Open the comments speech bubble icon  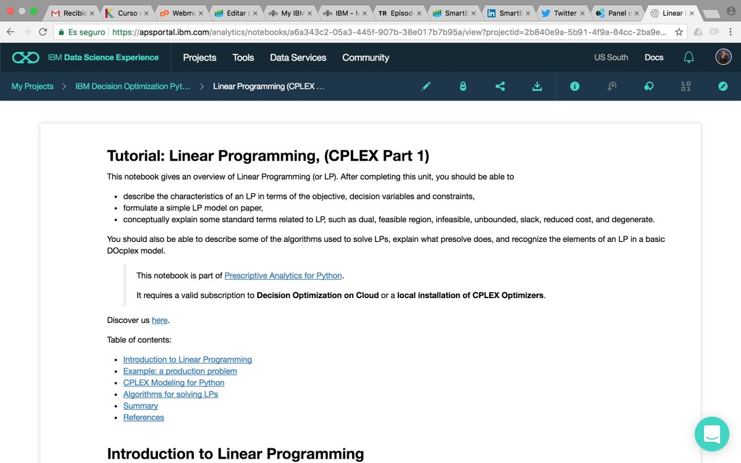(649, 86)
